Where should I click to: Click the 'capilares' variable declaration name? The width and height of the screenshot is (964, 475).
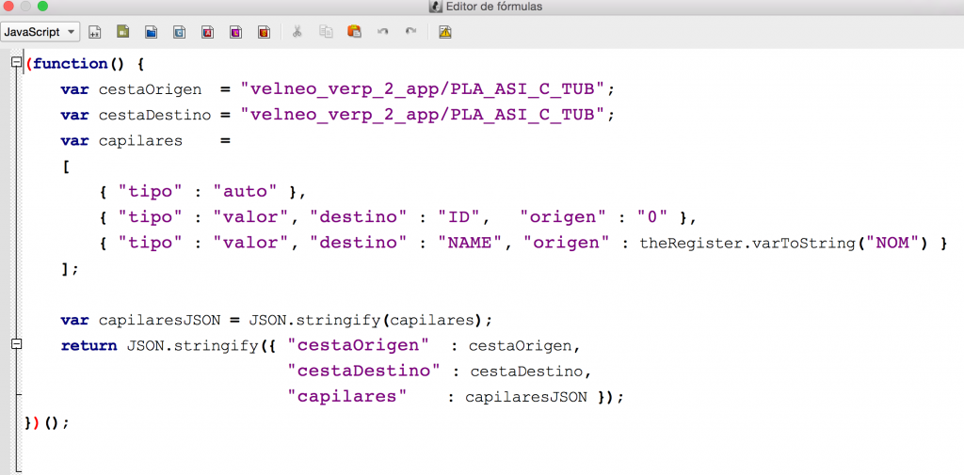141,141
